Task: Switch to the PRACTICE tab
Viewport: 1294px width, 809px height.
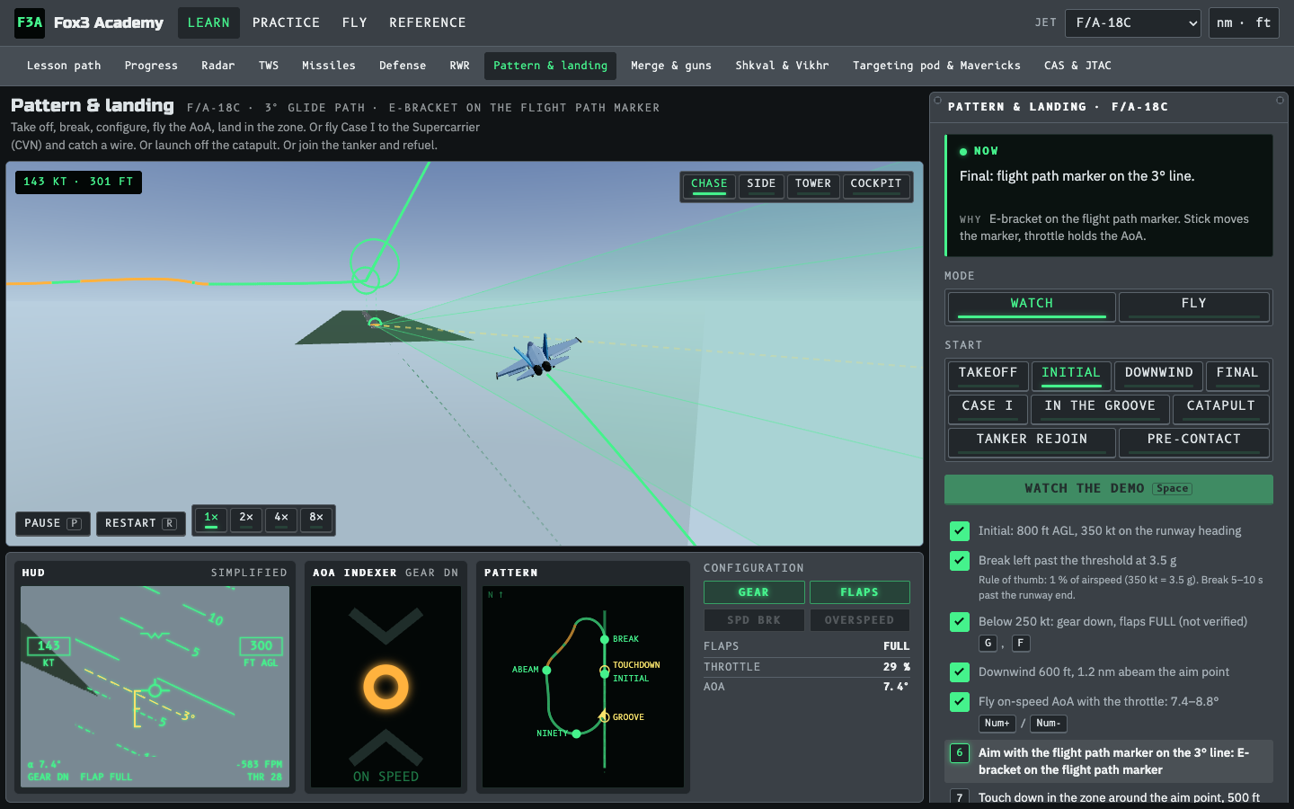Action: coord(286,23)
